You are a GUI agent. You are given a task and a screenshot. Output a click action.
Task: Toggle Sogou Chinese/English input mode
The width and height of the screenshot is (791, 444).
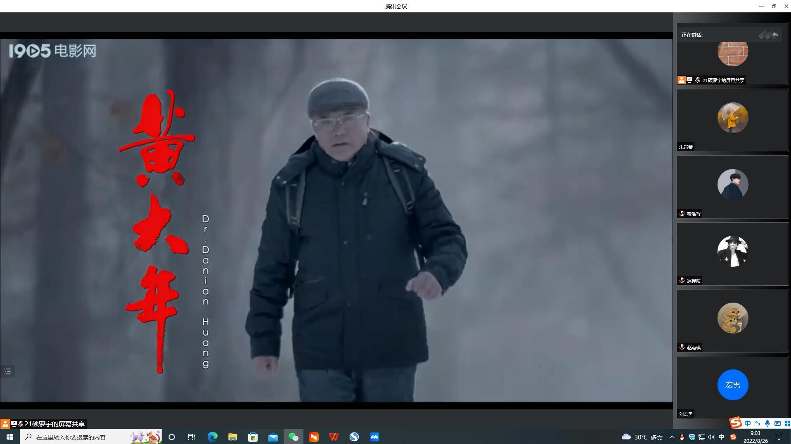(748, 423)
